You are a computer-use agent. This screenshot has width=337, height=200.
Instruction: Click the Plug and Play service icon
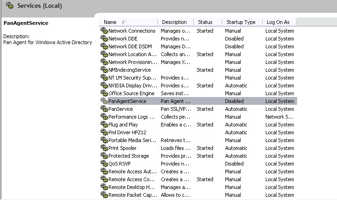click(x=104, y=125)
